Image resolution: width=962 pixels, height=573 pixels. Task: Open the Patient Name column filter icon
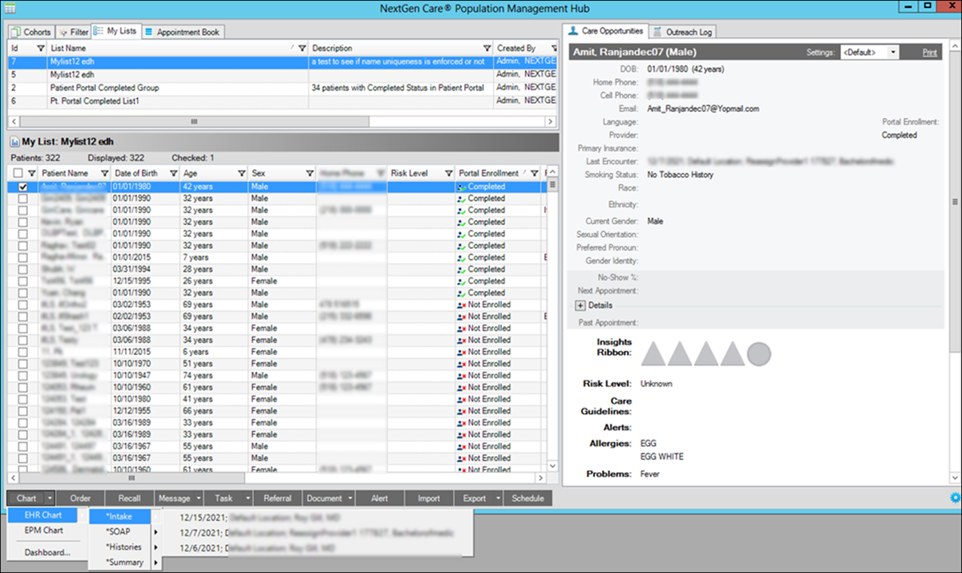(x=104, y=173)
